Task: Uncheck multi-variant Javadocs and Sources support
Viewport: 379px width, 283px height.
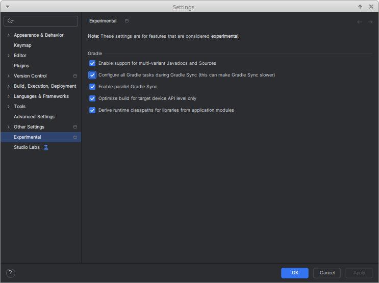Action: (92, 63)
